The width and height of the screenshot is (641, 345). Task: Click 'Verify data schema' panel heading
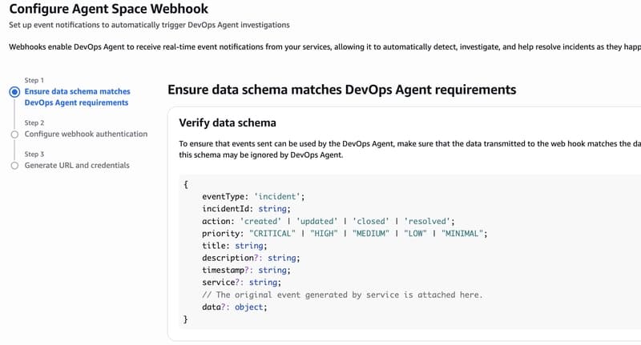tap(228, 123)
